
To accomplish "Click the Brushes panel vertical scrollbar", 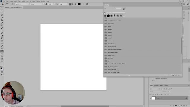I will [181, 45].
